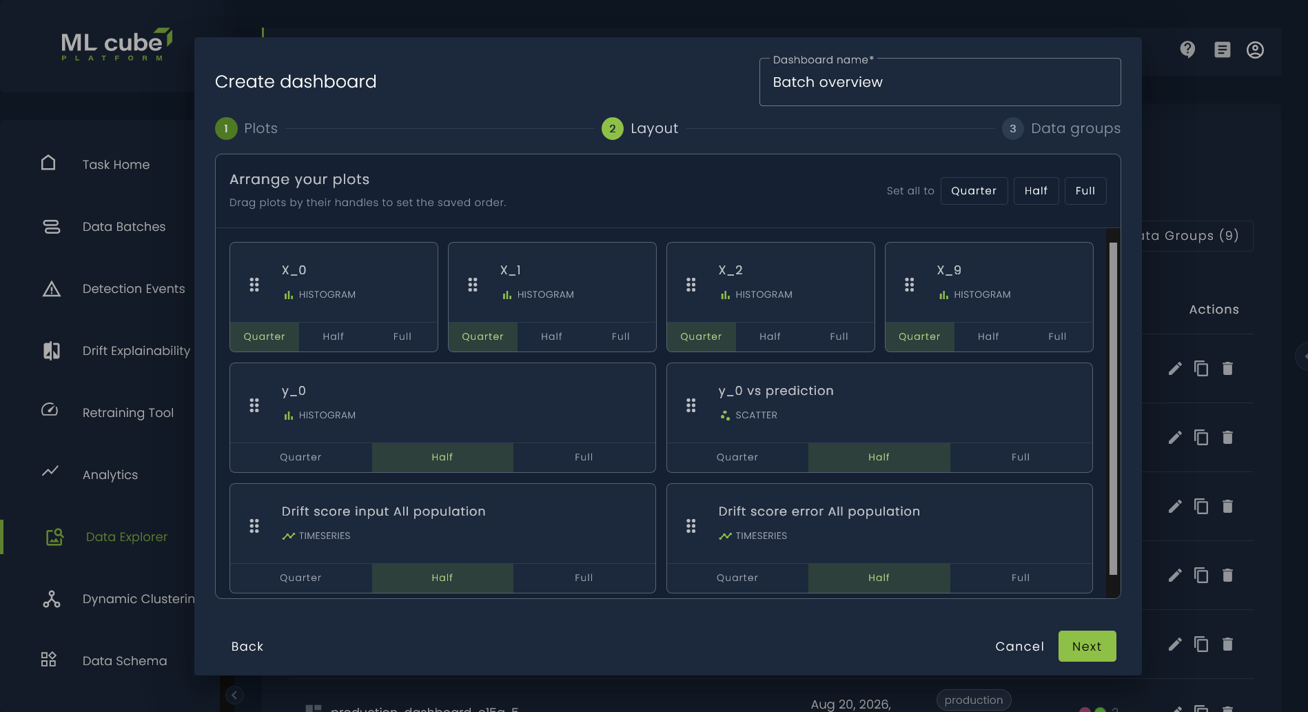Set Drift score input plot to Quarter
Image resolution: width=1308 pixels, height=712 pixels.
[301, 578]
